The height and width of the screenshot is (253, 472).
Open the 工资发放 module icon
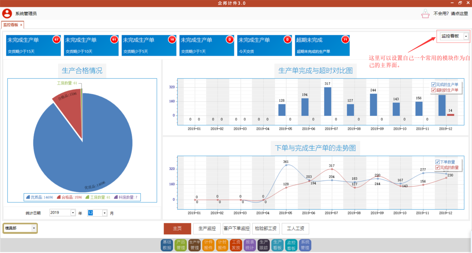pyautogui.click(x=236, y=245)
